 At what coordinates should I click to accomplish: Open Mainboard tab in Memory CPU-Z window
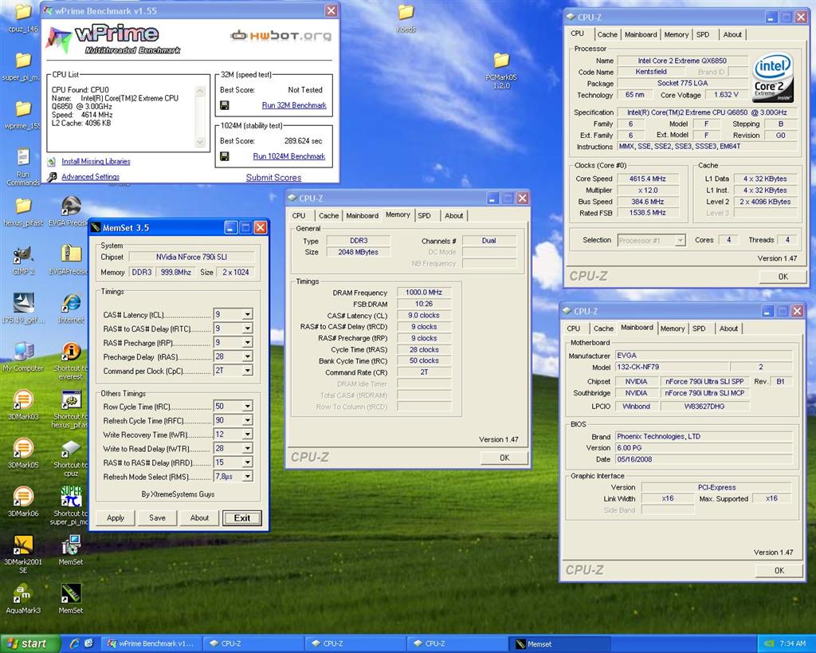pyautogui.click(x=363, y=215)
